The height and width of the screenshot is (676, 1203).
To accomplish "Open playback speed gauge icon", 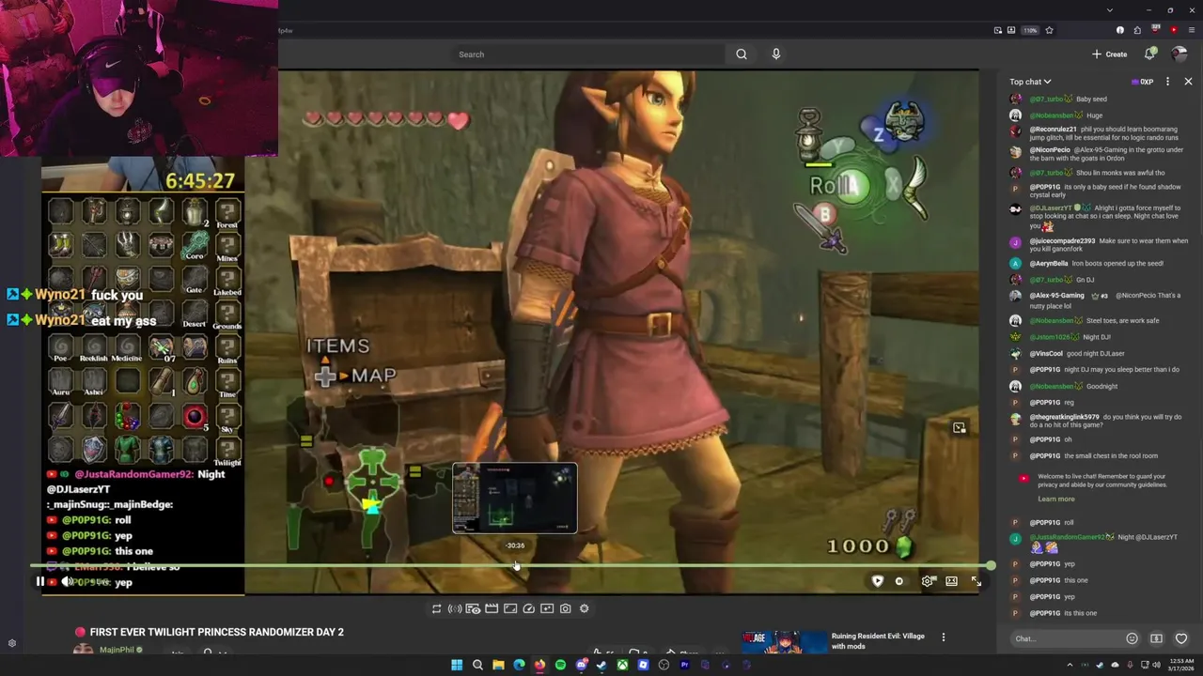I will 528,608.
